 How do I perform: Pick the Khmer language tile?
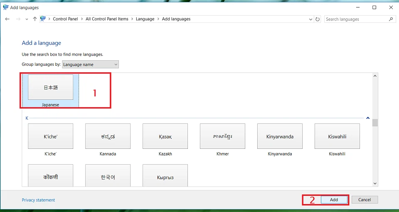[222, 136]
